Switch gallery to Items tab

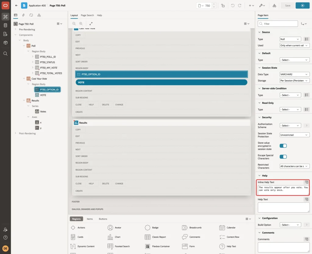(90, 219)
